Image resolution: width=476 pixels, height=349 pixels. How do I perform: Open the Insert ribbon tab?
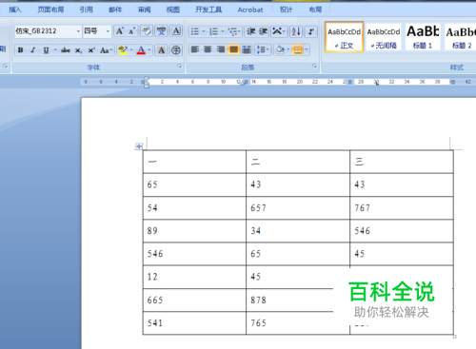tap(15, 10)
